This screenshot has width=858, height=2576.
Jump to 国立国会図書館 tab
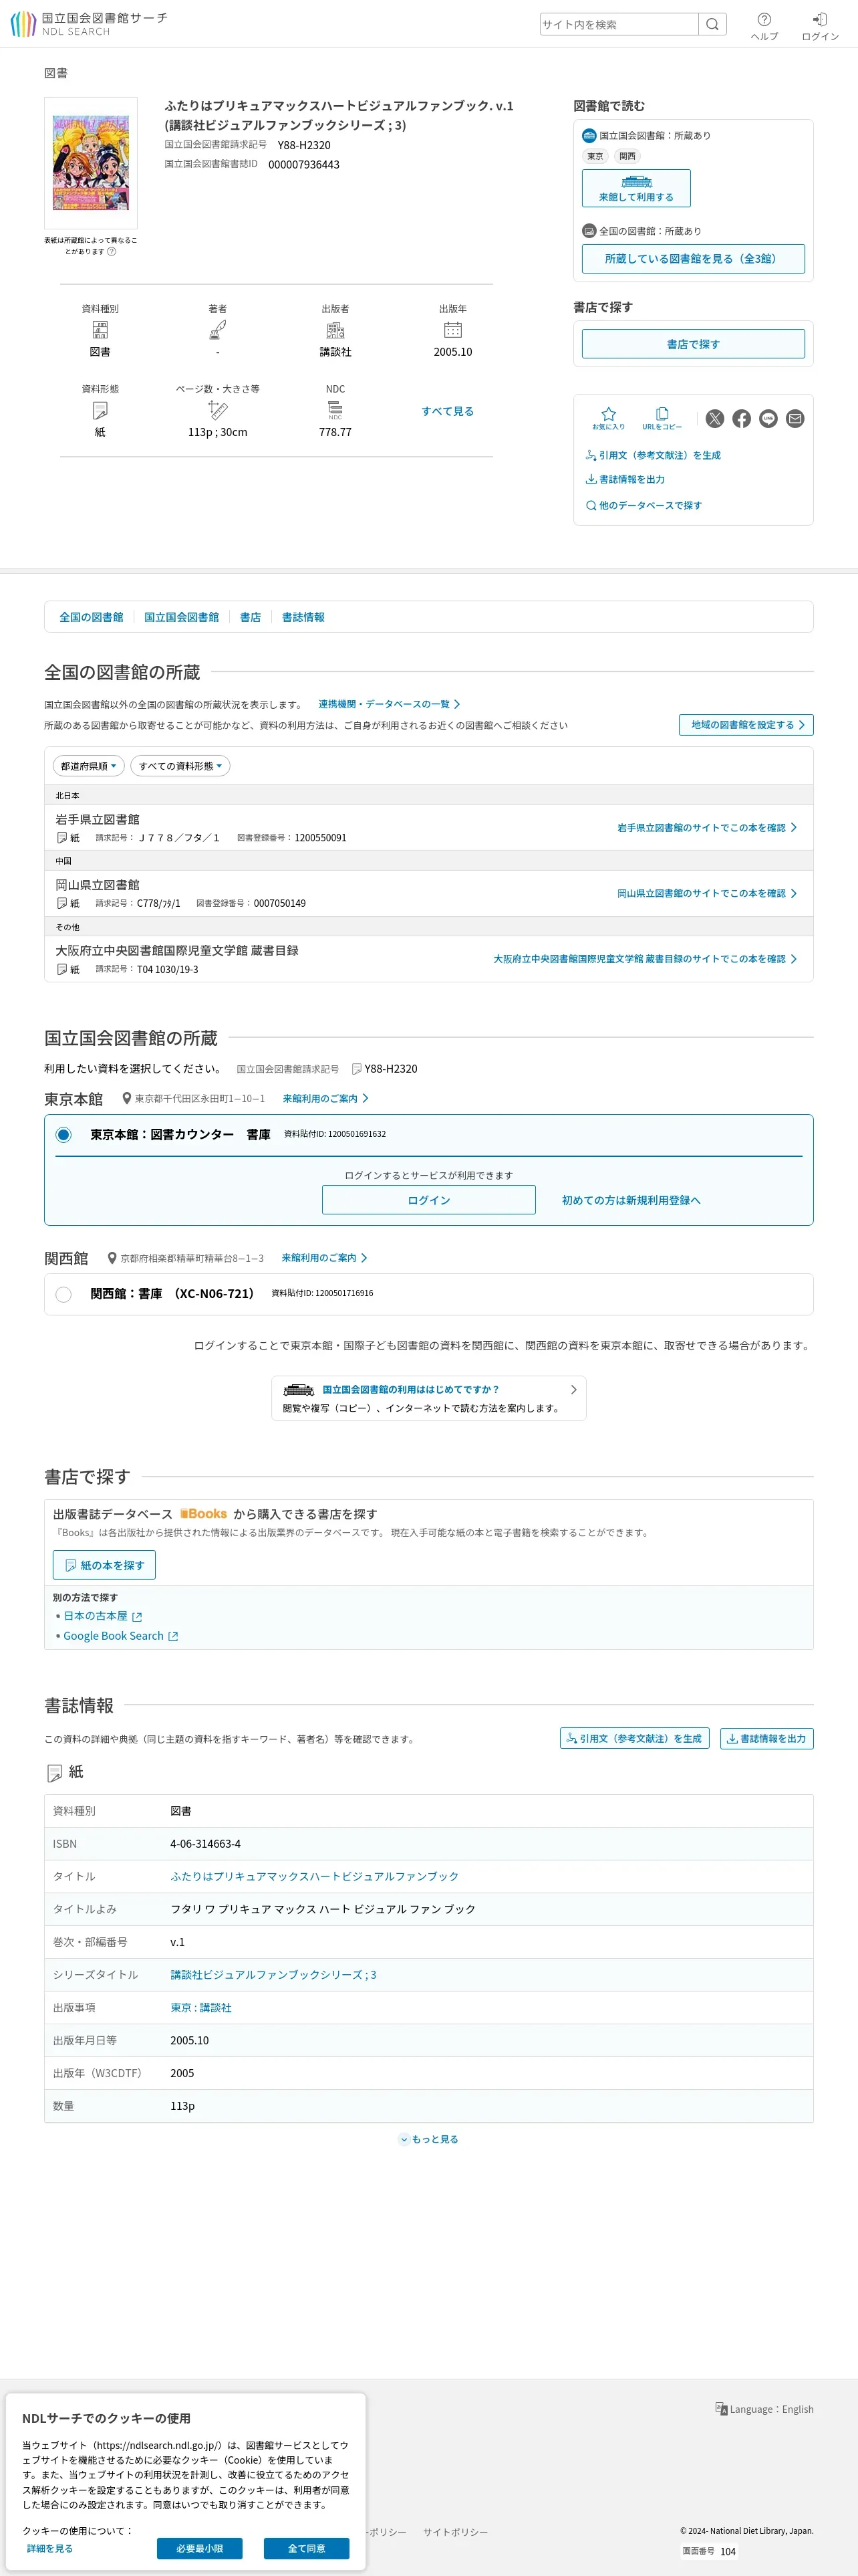point(182,617)
